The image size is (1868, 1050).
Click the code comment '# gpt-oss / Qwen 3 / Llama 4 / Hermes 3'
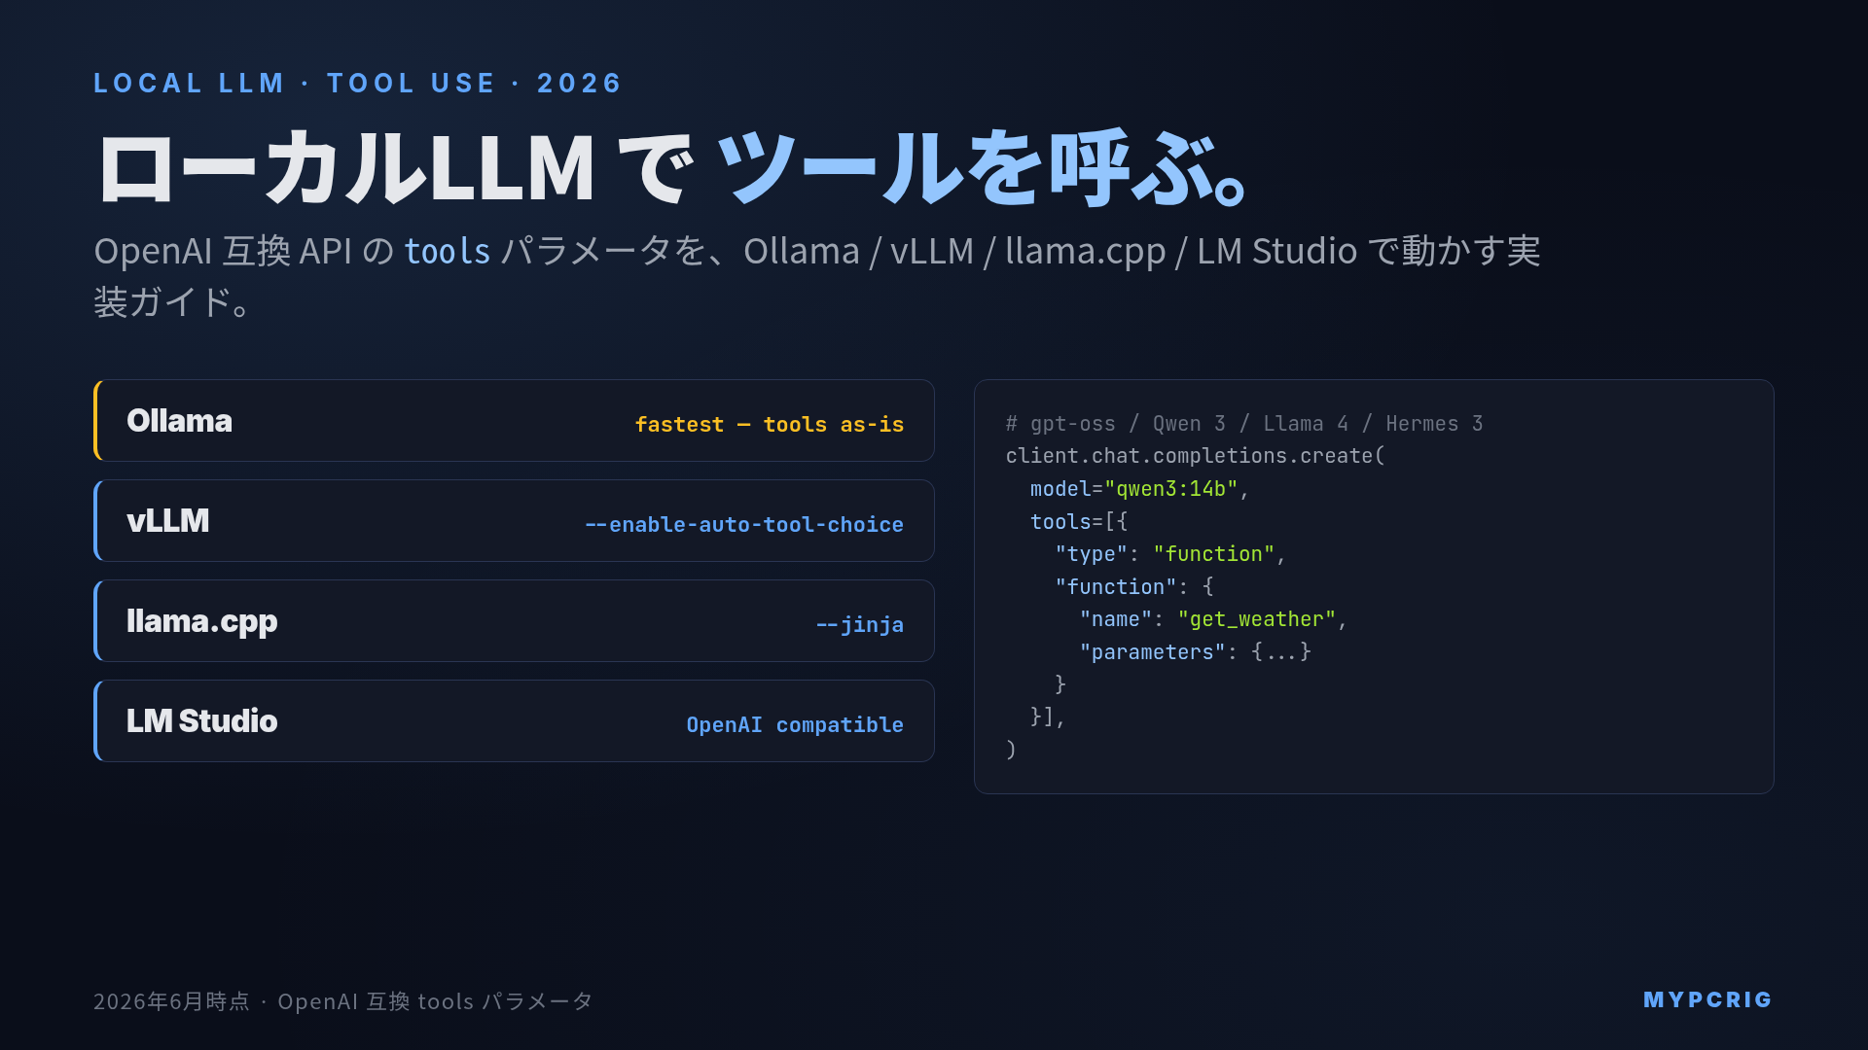(1244, 424)
